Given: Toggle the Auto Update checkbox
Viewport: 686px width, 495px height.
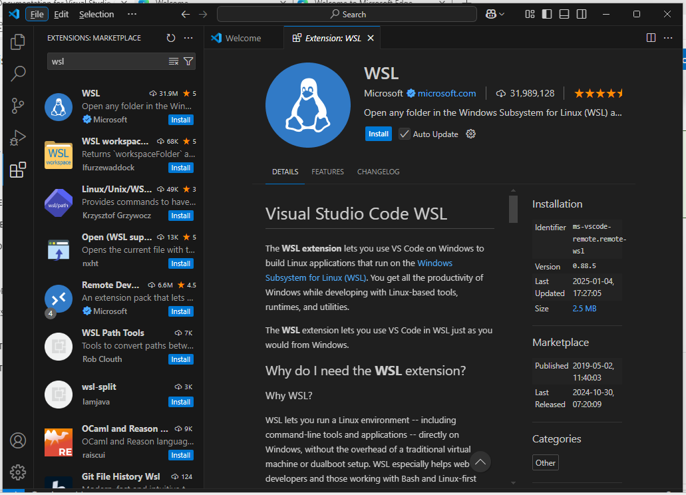Looking at the screenshot, I should tap(405, 134).
